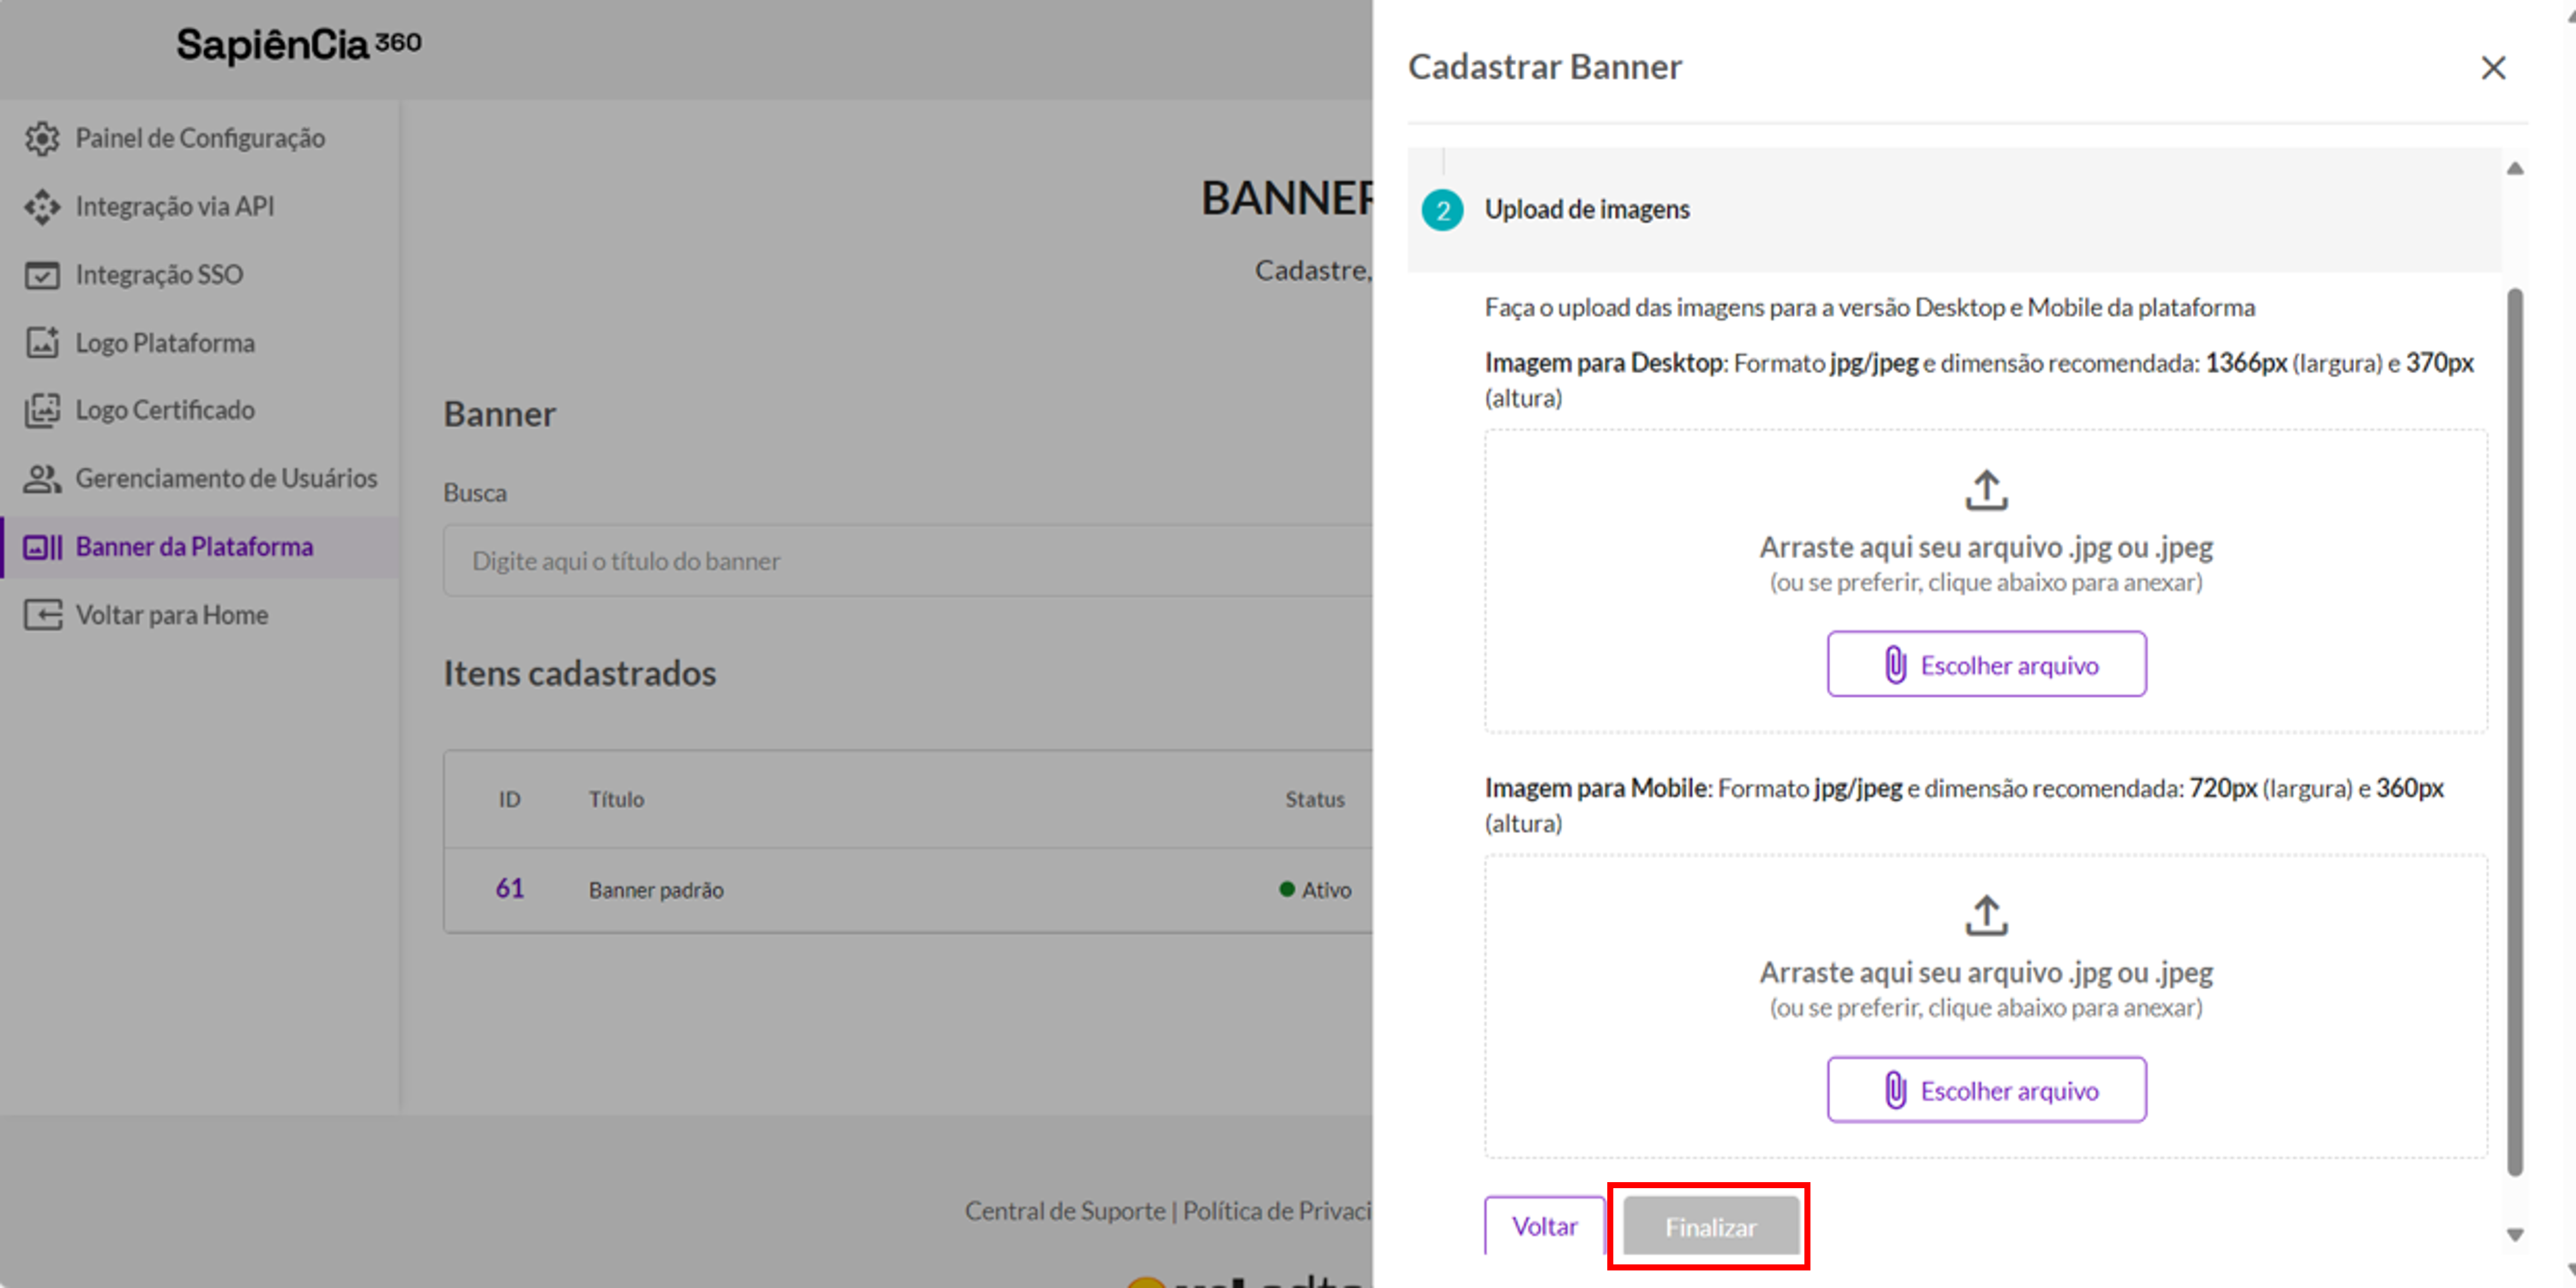
Task: Click the Status column header
Action: 1315,800
